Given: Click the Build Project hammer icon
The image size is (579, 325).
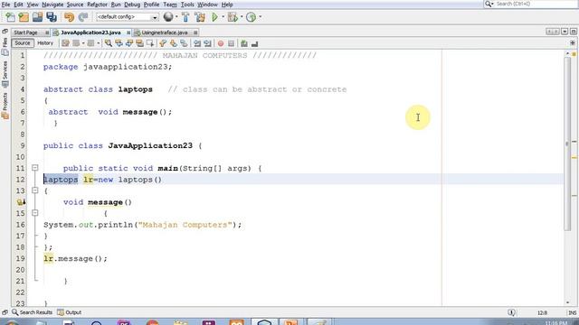Looking at the screenshot, I should 185,17.
